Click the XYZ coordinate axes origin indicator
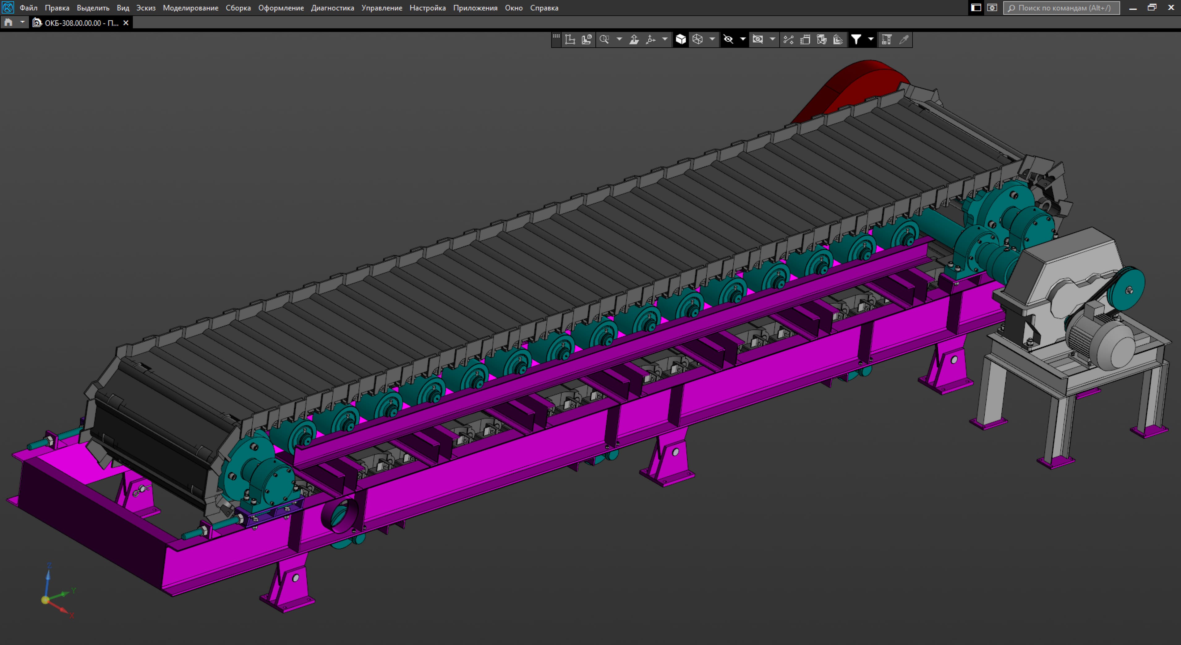This screenshot has height=645, width=1181. coord(45,600)
